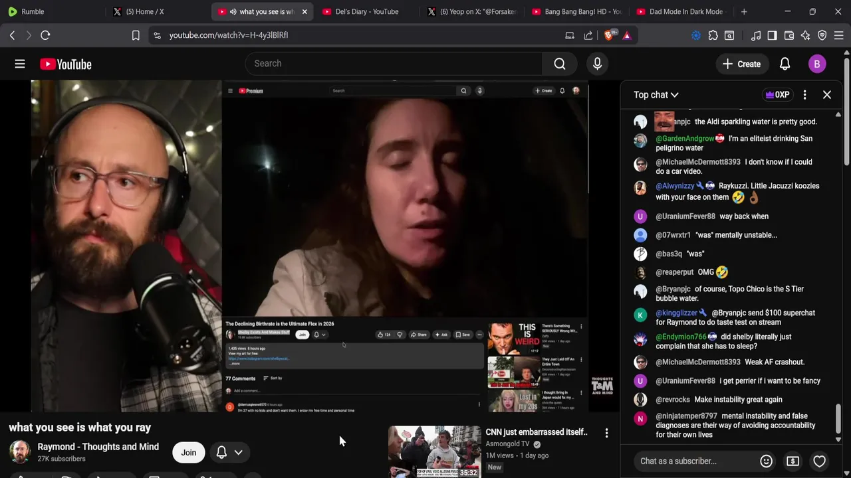Open Raymond's channel avatar
Screen dimensions: 851x478
point(20,452)
